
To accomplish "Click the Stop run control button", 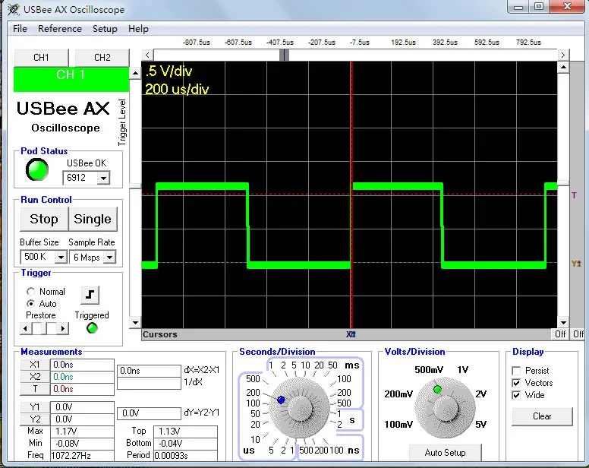I will [44, 219].
